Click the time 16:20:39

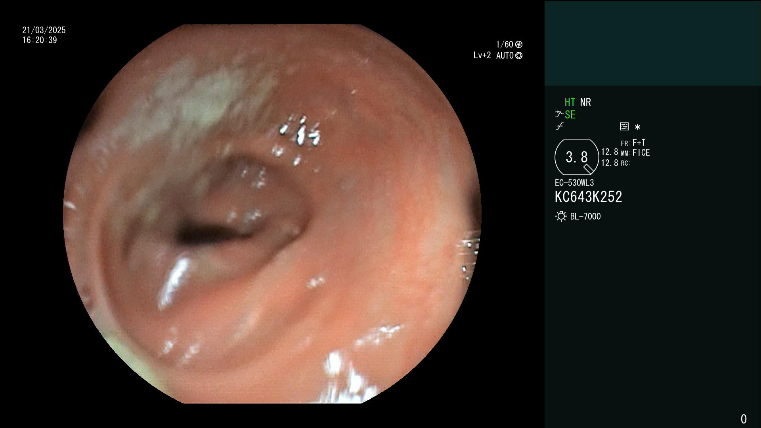[x=40, y=40]
